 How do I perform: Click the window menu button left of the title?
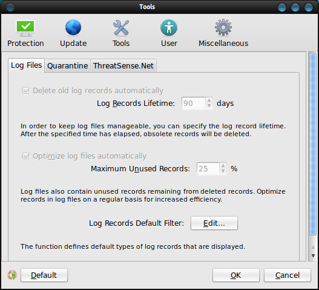(x=10, y=7)
